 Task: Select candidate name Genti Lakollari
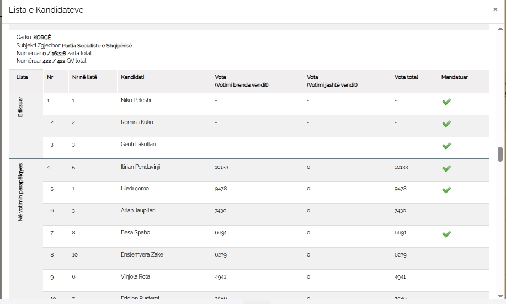pos(138,144)
